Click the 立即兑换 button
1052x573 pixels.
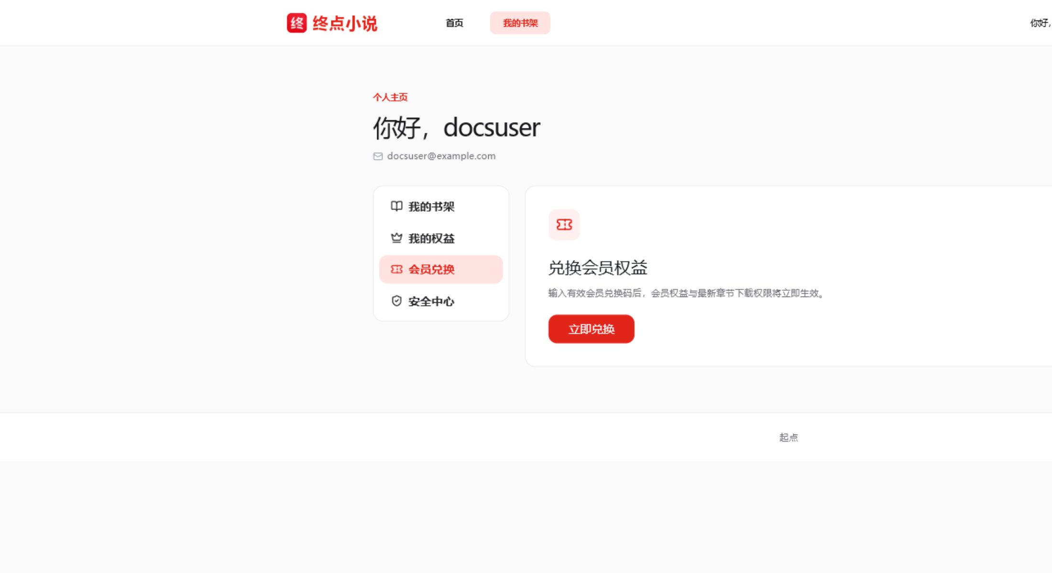[592, 329]
